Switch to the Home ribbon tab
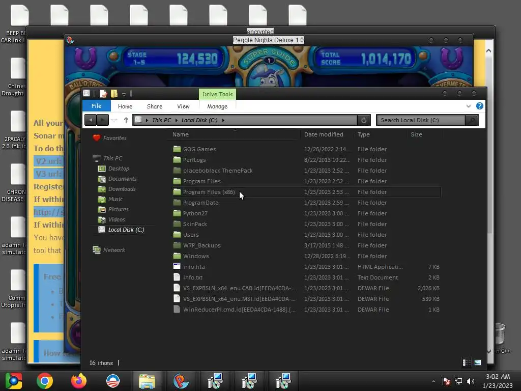Viewport: 521px width, 391px height. coord(125,106)
